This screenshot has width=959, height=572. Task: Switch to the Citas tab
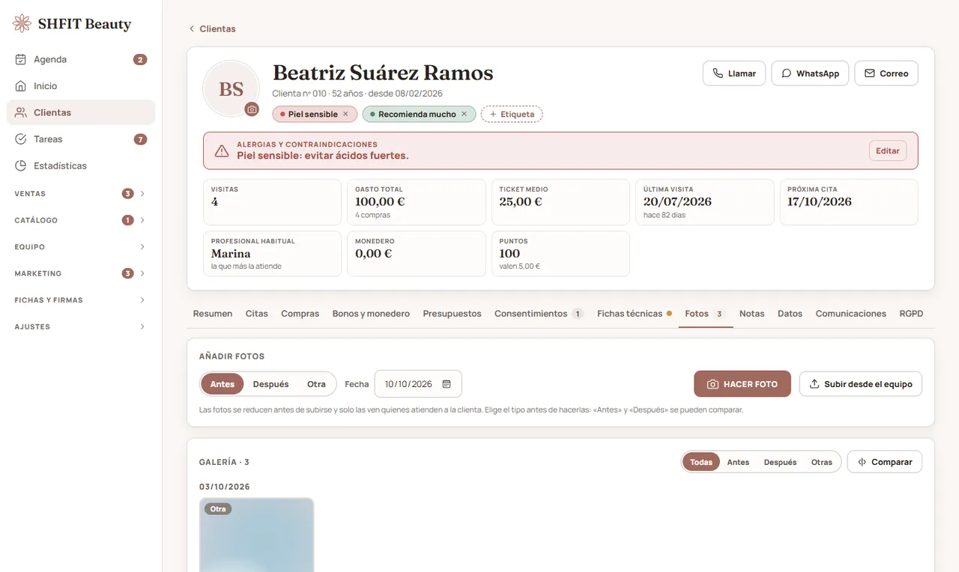pyautogui.click(x=256, y=314)
